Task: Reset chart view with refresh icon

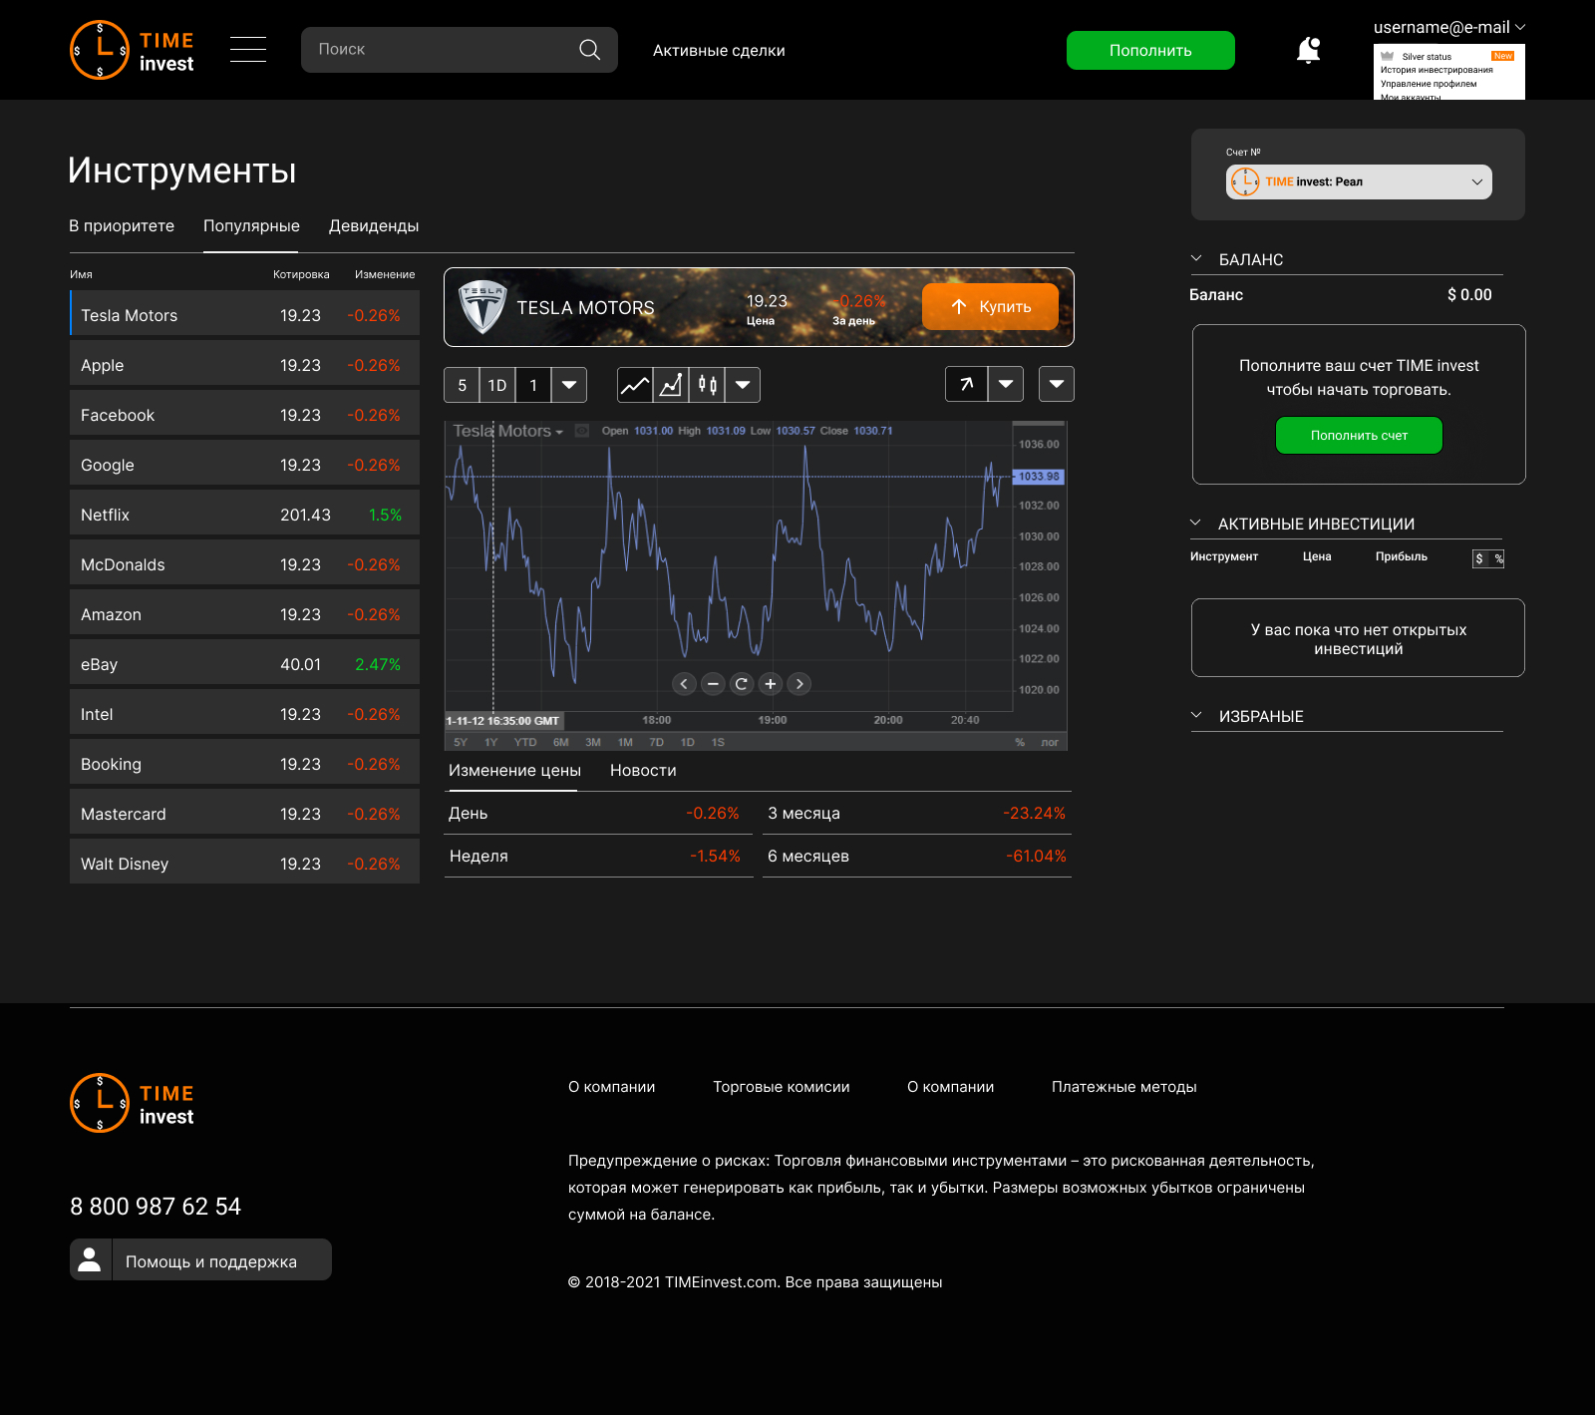Action: tap(741, 684)
